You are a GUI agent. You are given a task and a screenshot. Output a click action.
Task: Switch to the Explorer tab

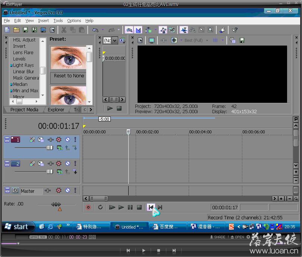(x=56, y=109)
